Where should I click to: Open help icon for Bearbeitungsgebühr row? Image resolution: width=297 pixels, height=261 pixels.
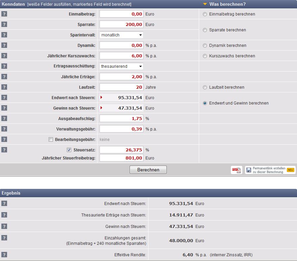[4, 139]
